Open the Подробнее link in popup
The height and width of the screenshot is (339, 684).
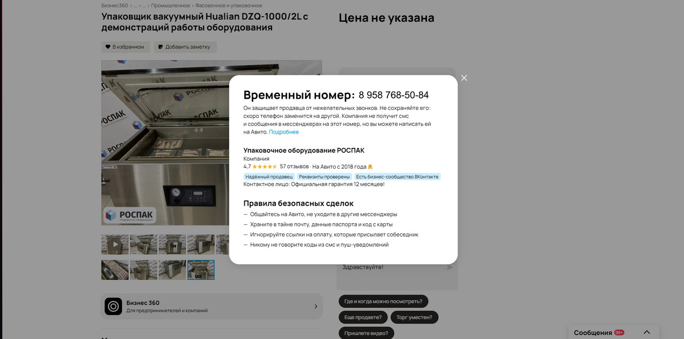(x=284, y=132)
